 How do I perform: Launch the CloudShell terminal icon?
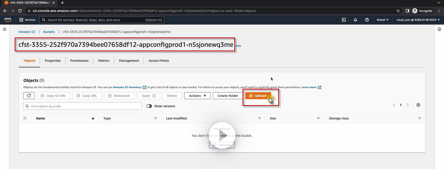point(344,20)
